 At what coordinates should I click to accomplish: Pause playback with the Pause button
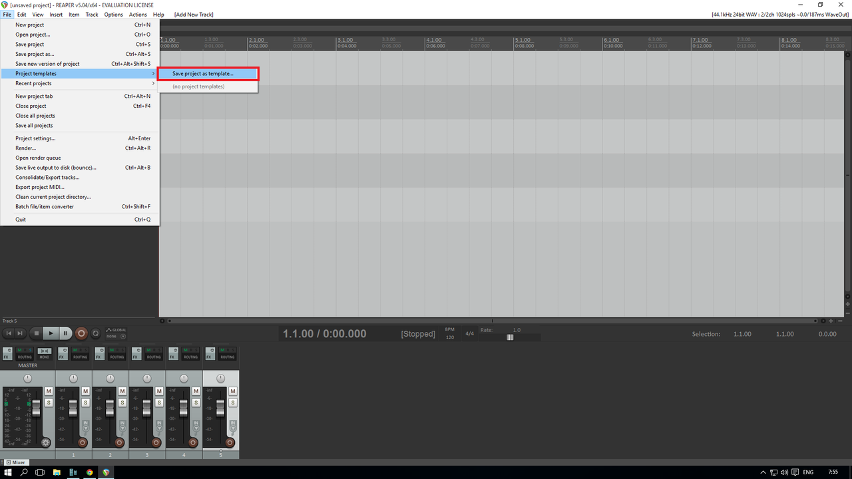point(65,333)
